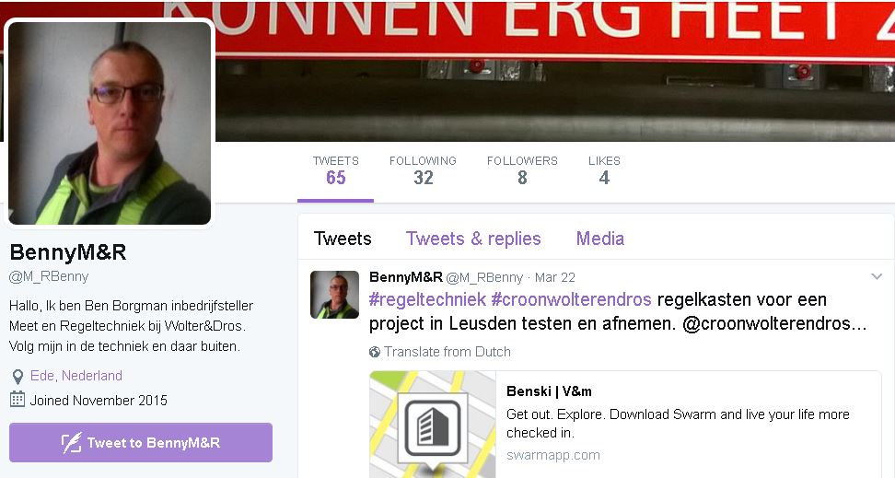View the Followers list of 8

click(x=522, y=170)
